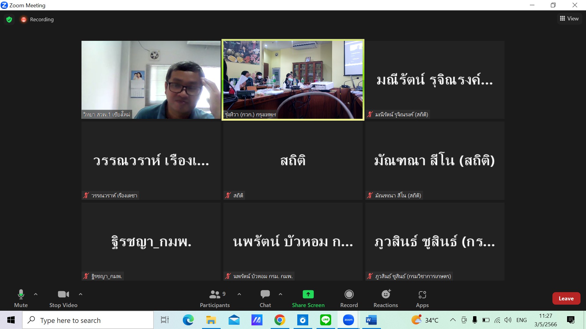
Task: Select the สถิติ participant tile
Action: 293,161
